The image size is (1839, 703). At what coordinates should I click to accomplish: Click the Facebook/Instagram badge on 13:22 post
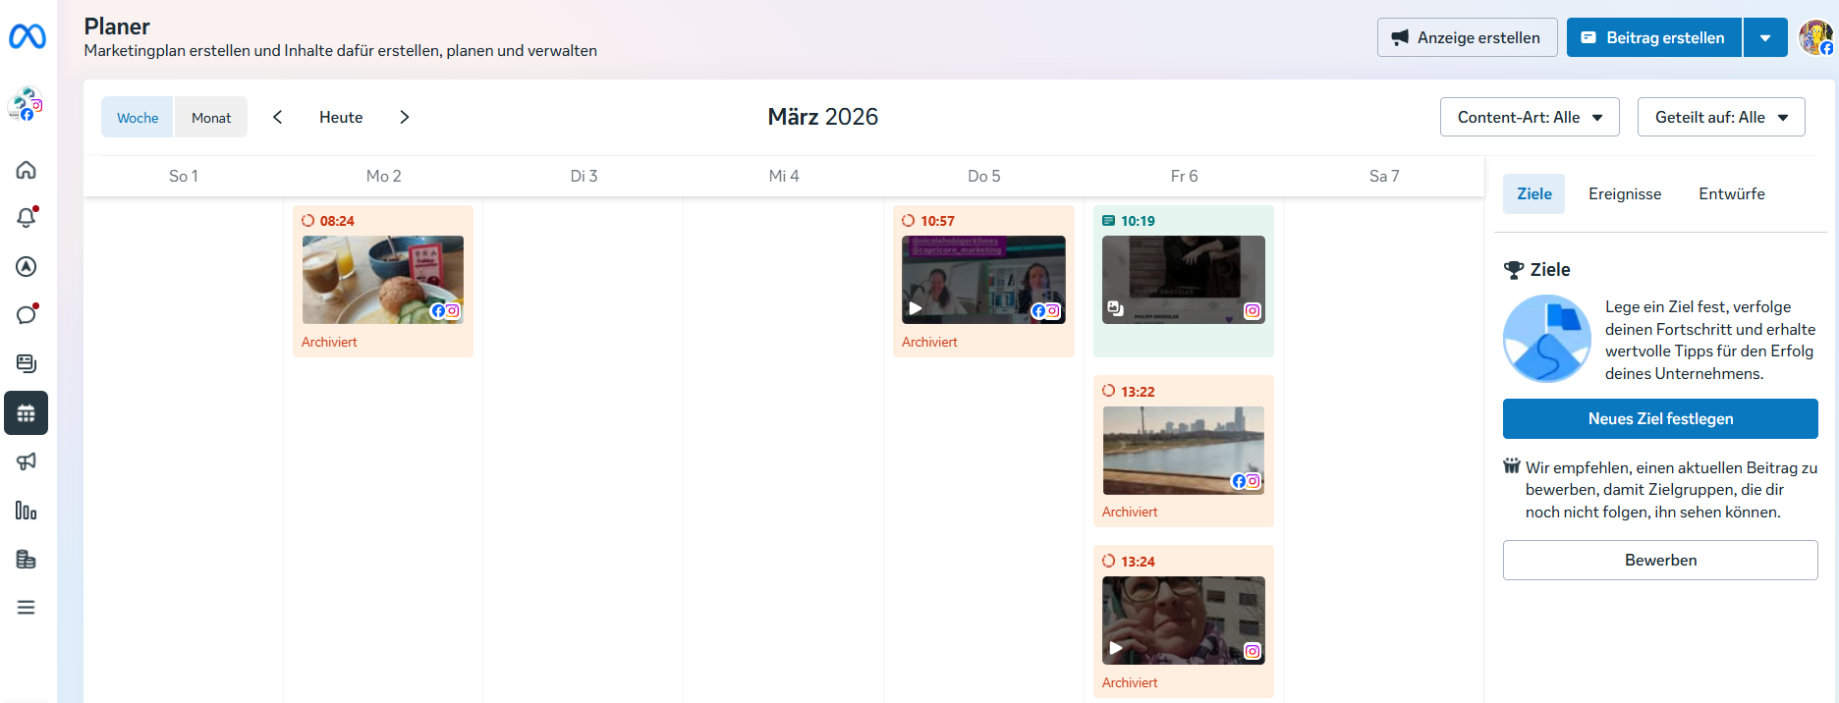1246,481
